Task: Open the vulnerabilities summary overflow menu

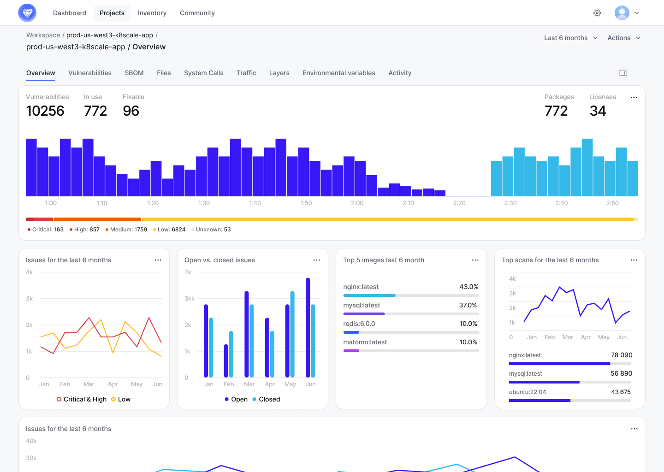Action: pyautogui.click(x=634, y=97)
